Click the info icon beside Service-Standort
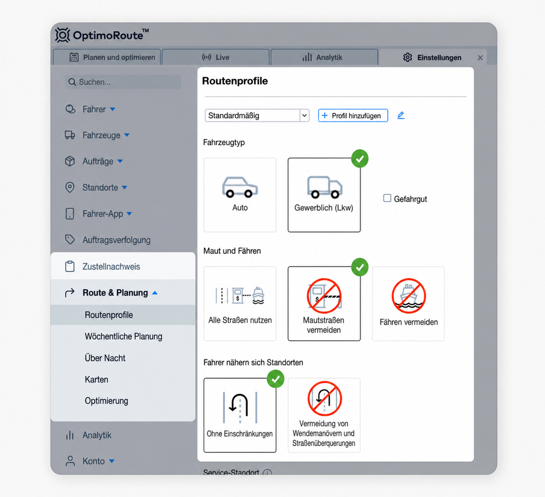This screenshot has width=545, height=497. [x=267, y=473]
